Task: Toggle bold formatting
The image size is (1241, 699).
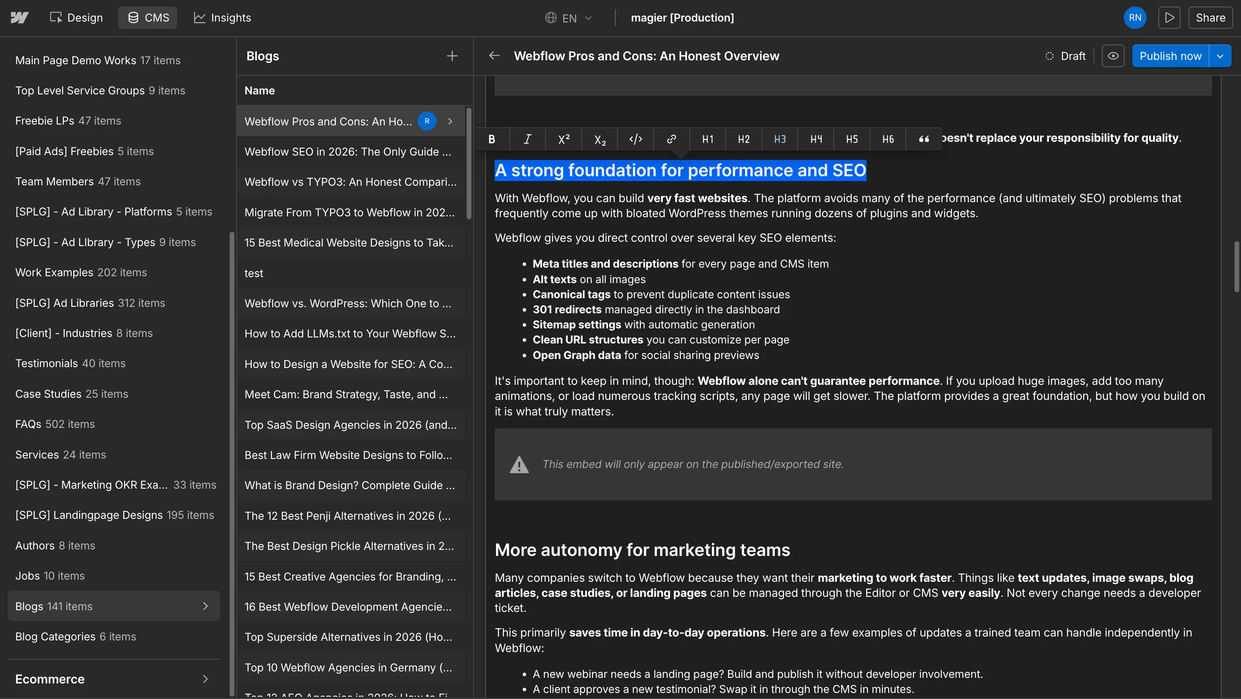Action: tap(492, 139)
